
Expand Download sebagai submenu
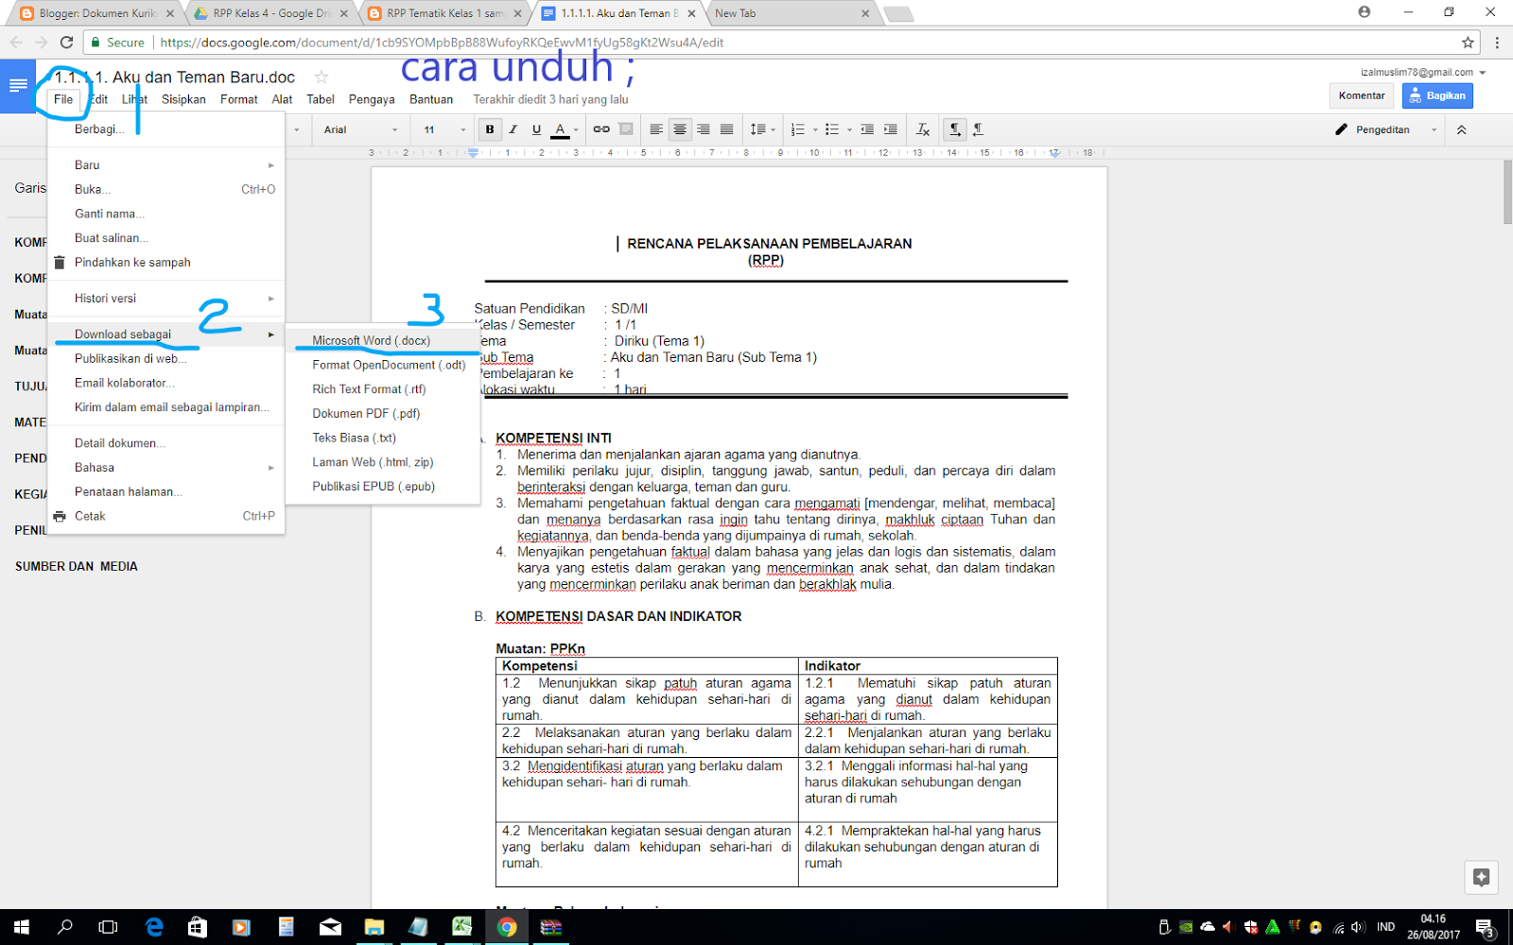tap(166, 334)
